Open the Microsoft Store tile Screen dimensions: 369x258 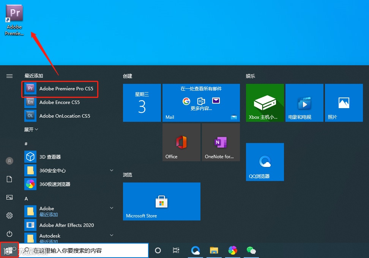(x=162, y=201)
